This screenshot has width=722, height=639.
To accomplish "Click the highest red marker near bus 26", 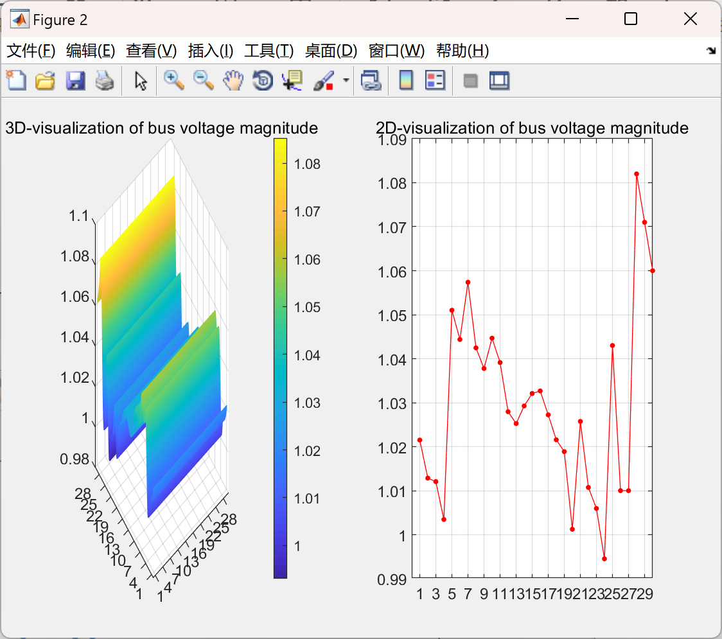I will click(636, 173).
